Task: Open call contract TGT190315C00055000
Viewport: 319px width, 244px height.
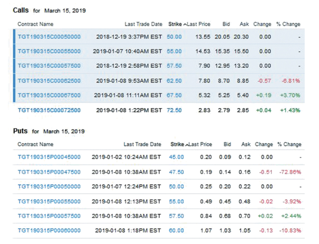Action: tap(49, 51)
